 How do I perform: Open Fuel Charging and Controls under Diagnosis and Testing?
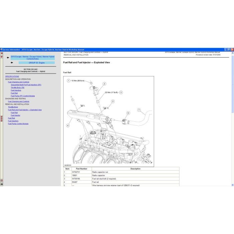[x=18, y=102]
